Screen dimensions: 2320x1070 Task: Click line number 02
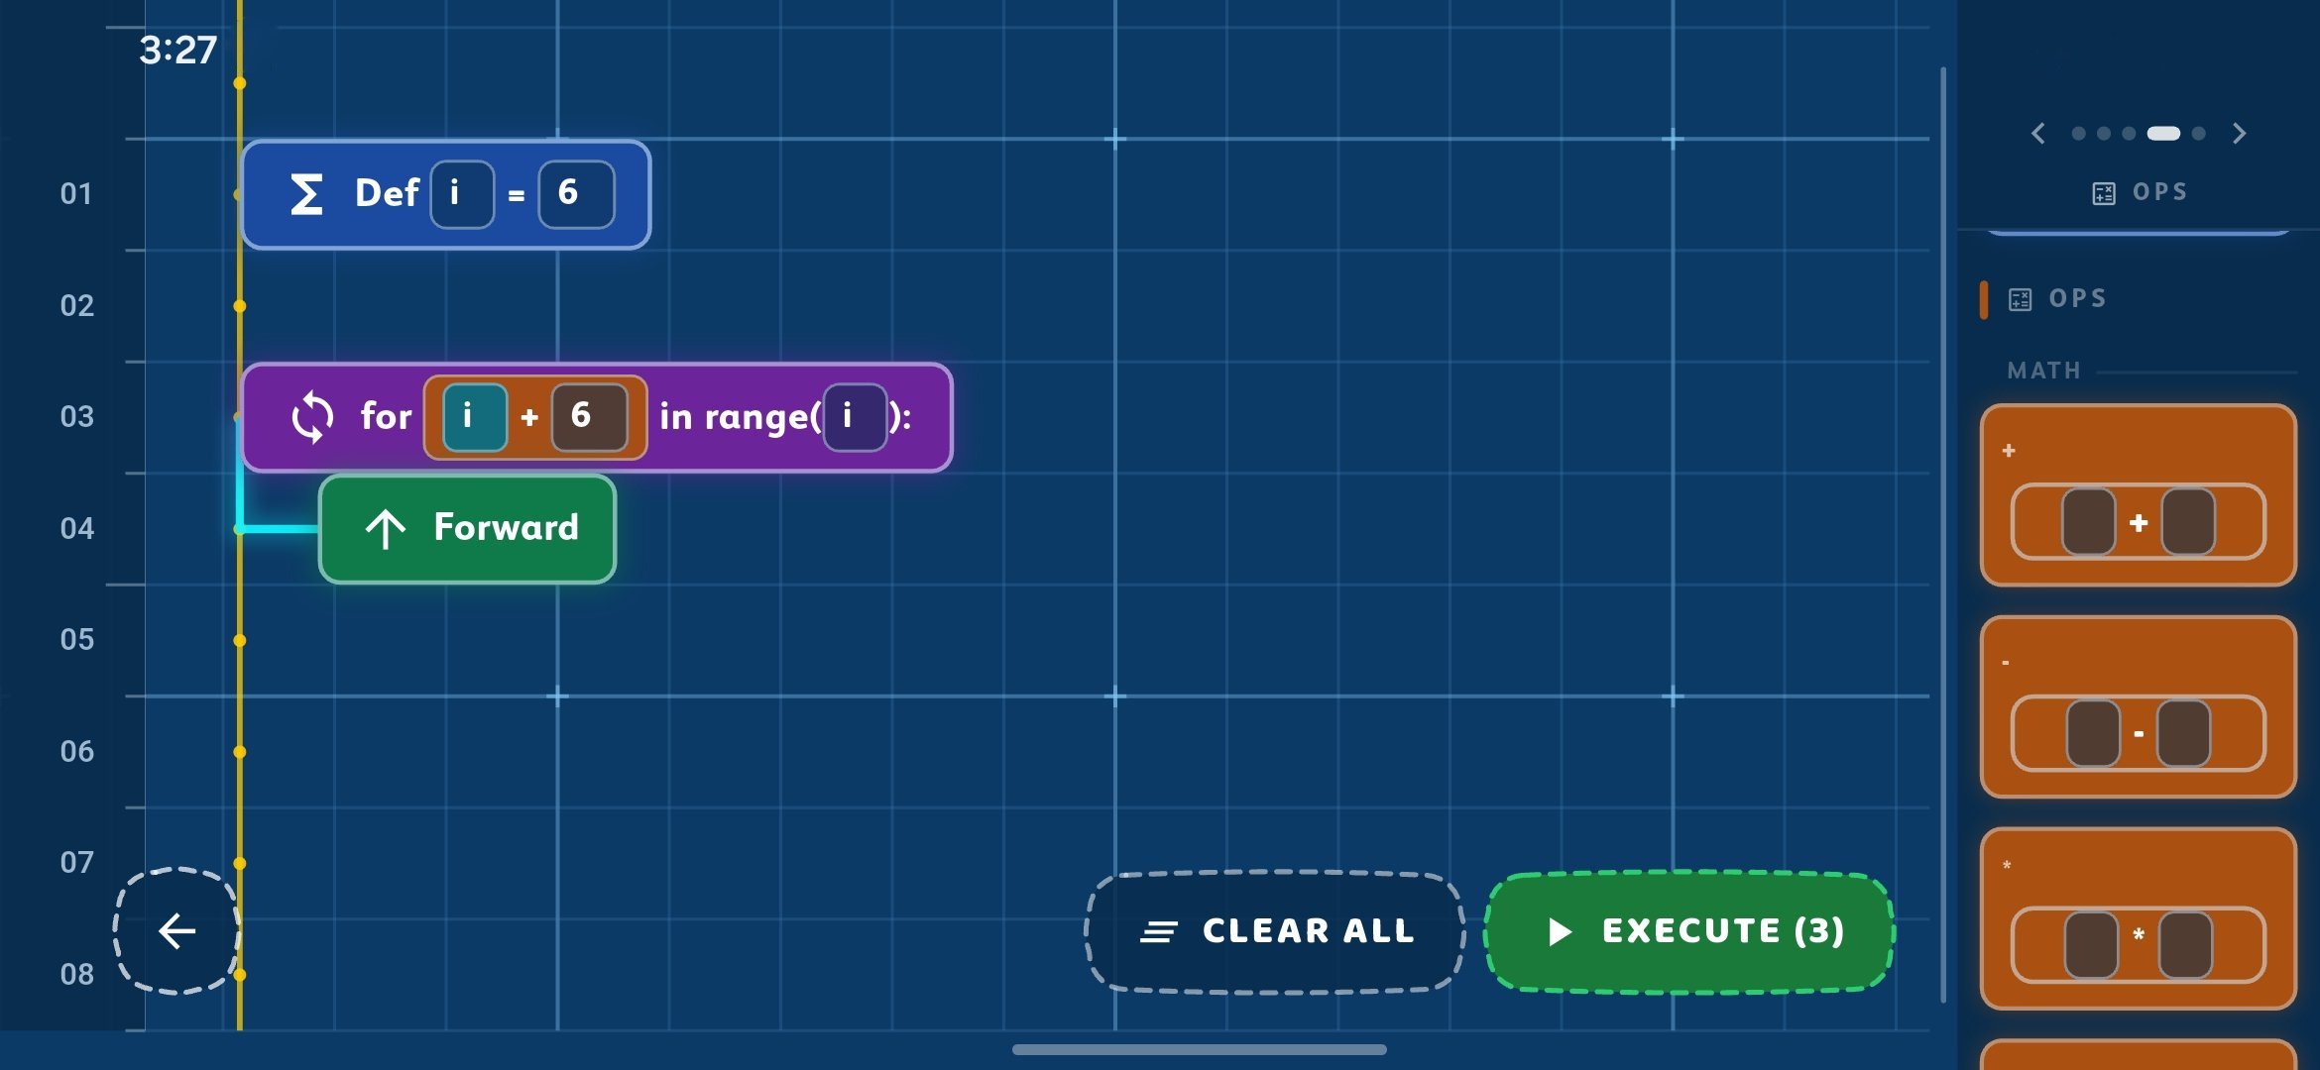pyautogui.click(x=77, y=306)
